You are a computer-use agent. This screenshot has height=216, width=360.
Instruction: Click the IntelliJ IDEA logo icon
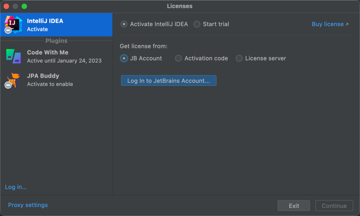pos(13,25)
